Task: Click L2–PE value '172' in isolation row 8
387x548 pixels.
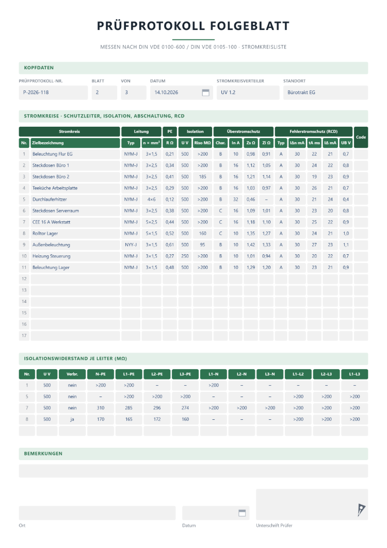Action: 157,419
